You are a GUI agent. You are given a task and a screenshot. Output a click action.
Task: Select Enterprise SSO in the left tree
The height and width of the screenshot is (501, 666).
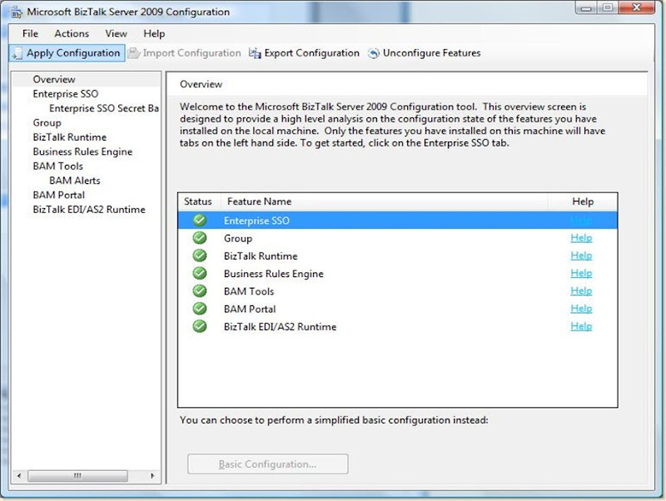tap(65, 94)
